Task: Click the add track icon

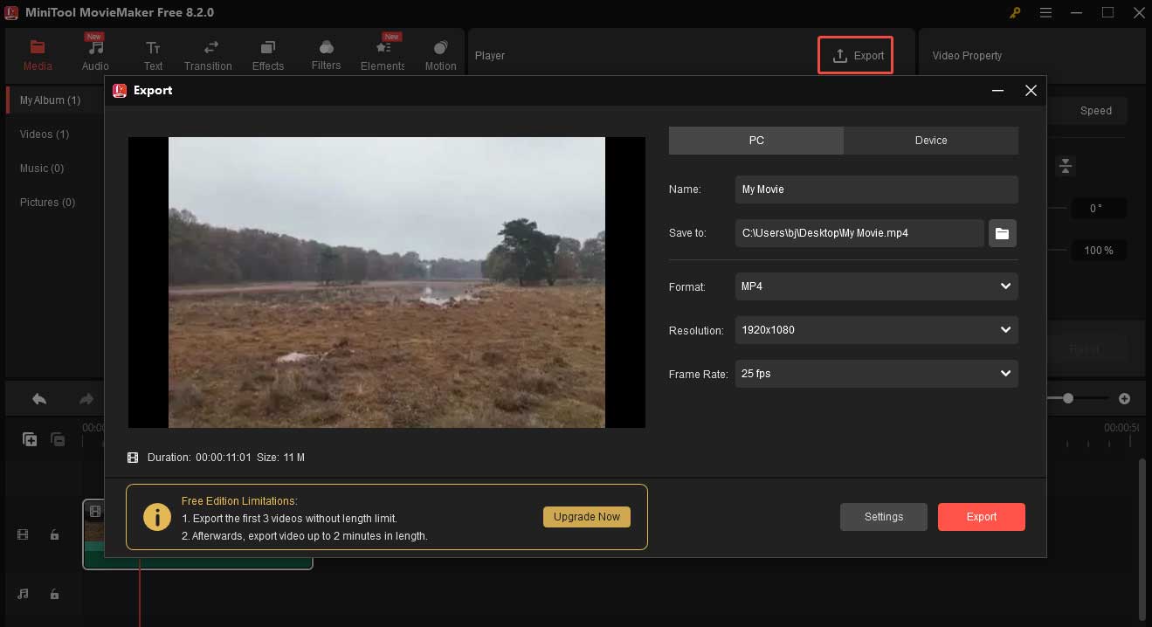Action: click(30, 440)
